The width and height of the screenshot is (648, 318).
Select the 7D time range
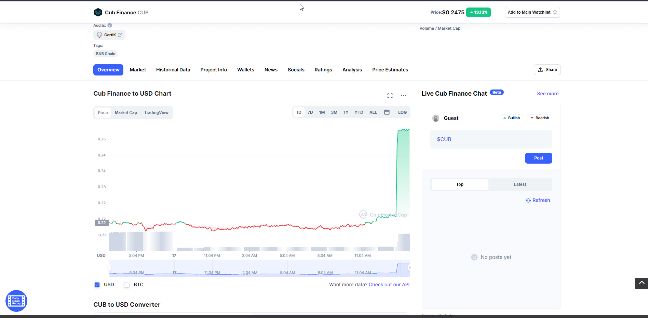[x=310, y=112]
